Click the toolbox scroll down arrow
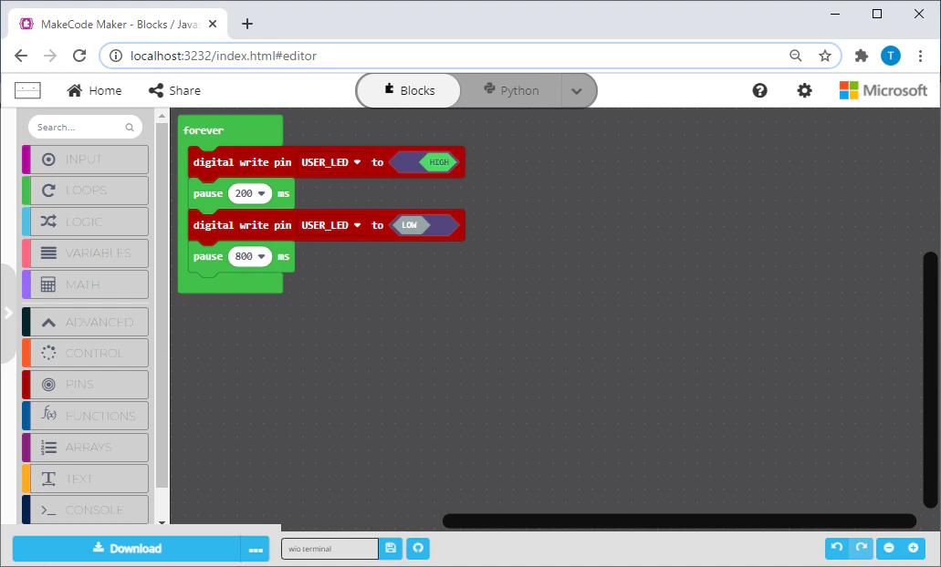Image resolution: width=941 pixels, height=567 pixels. (x=162, y=522)
